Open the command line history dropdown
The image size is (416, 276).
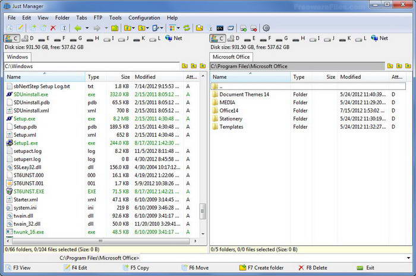click(408, 258)
